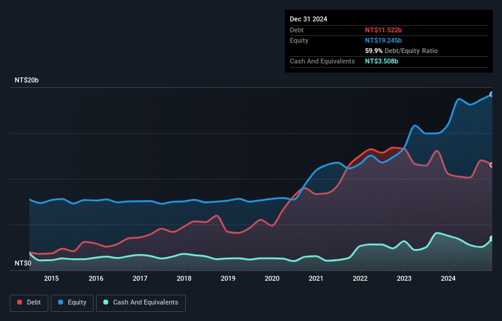Viewport: 502px width, 321px height.
Task: Click the 2024 x-axis label
Action: click(x=448, y=278)
